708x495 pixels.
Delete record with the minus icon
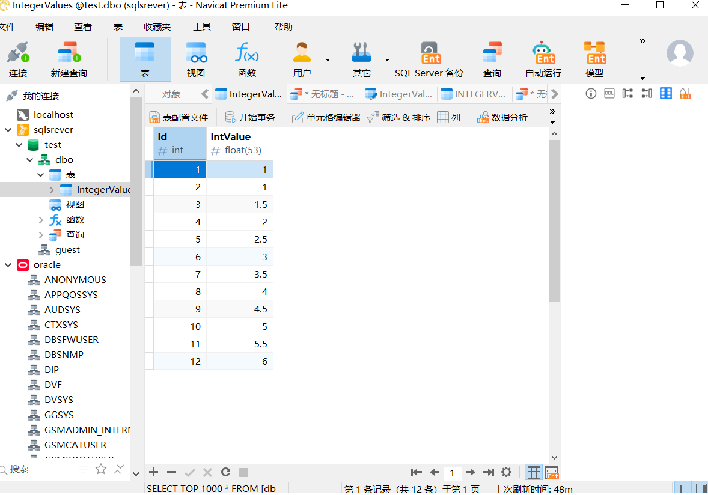pos(171,472)
